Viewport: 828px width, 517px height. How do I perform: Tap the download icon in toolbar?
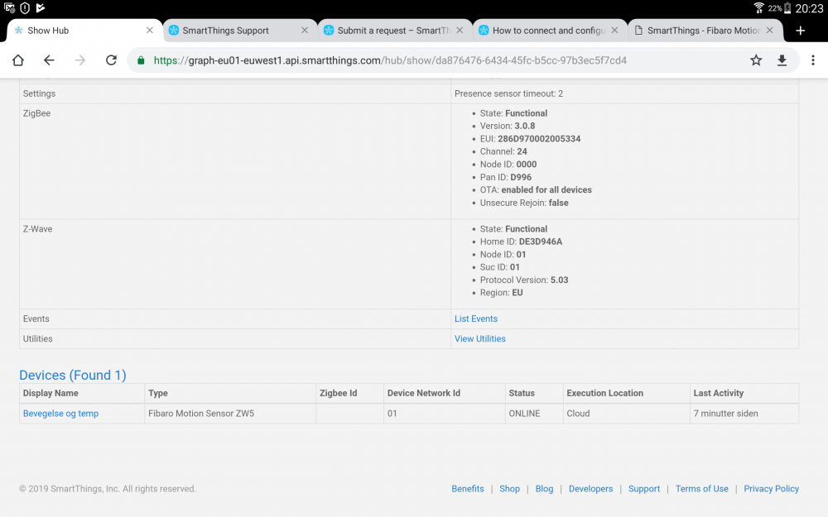782,60
